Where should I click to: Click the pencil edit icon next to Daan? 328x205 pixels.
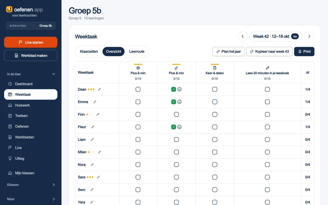99,89
